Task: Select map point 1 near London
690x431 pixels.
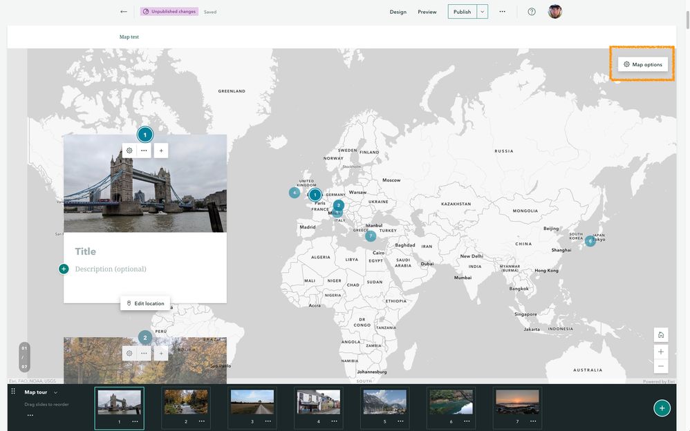Action: click(315, 194)
